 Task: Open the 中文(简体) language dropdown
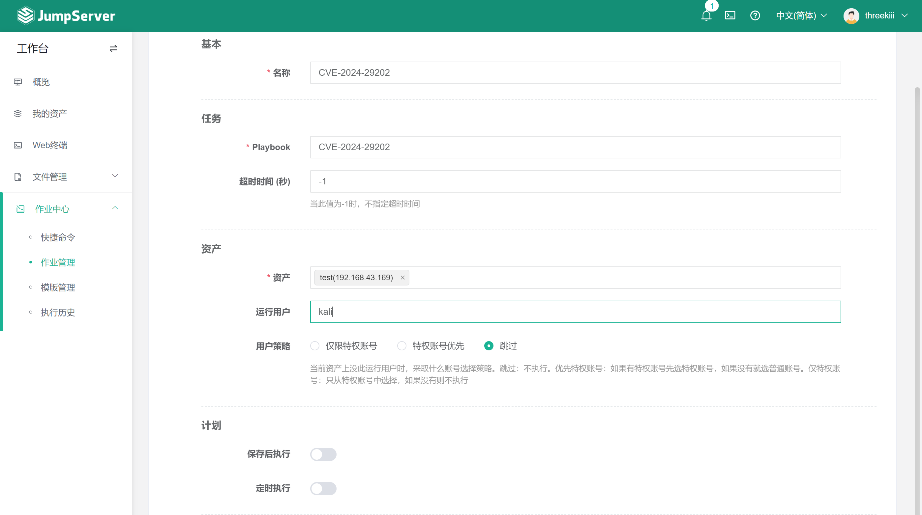coord(801,15)
